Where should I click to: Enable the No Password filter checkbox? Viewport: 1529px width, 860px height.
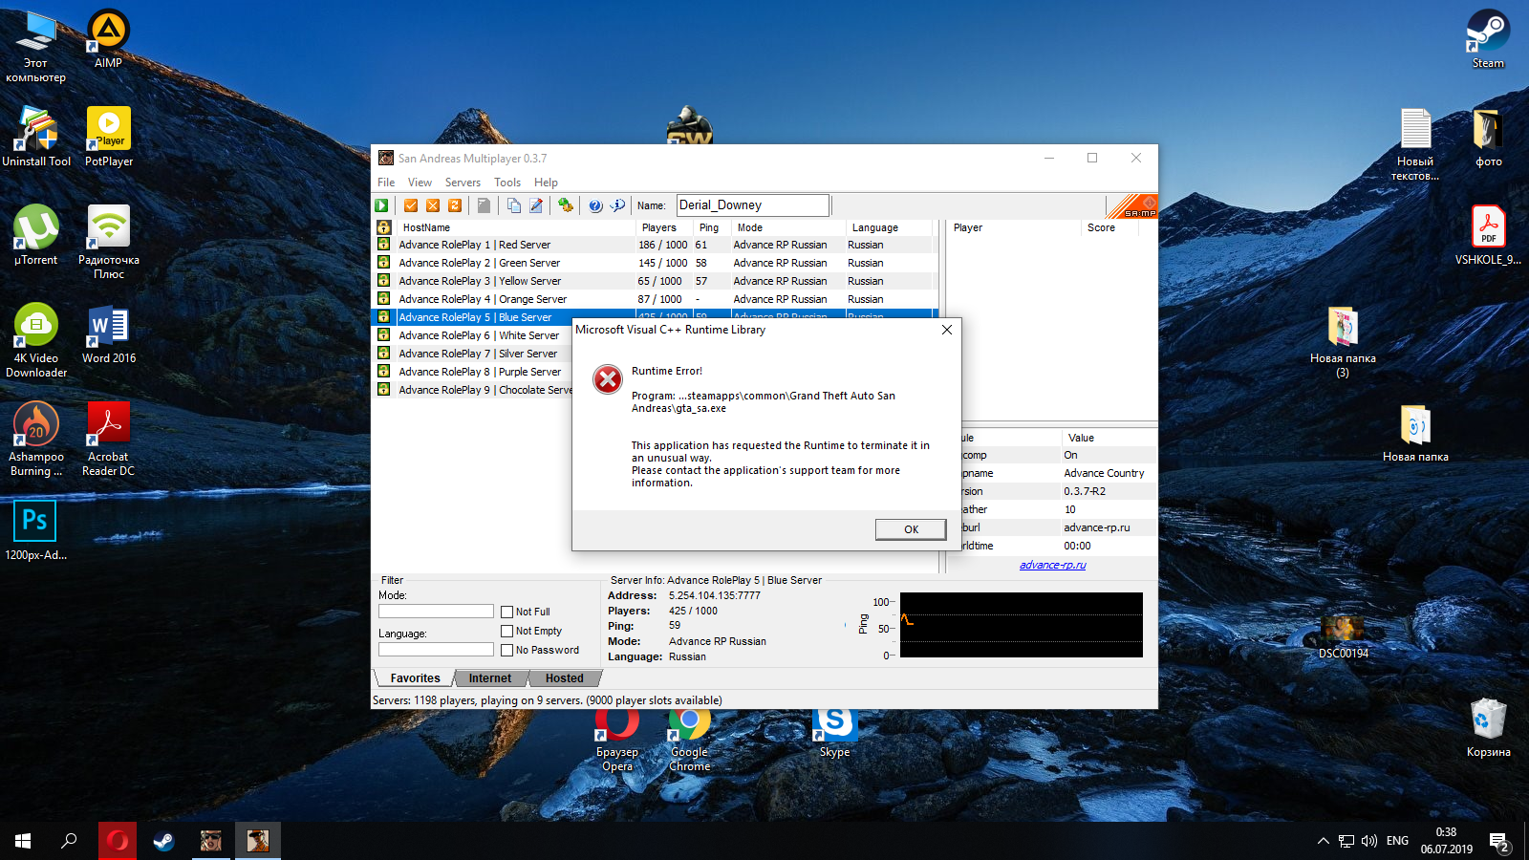507,650
